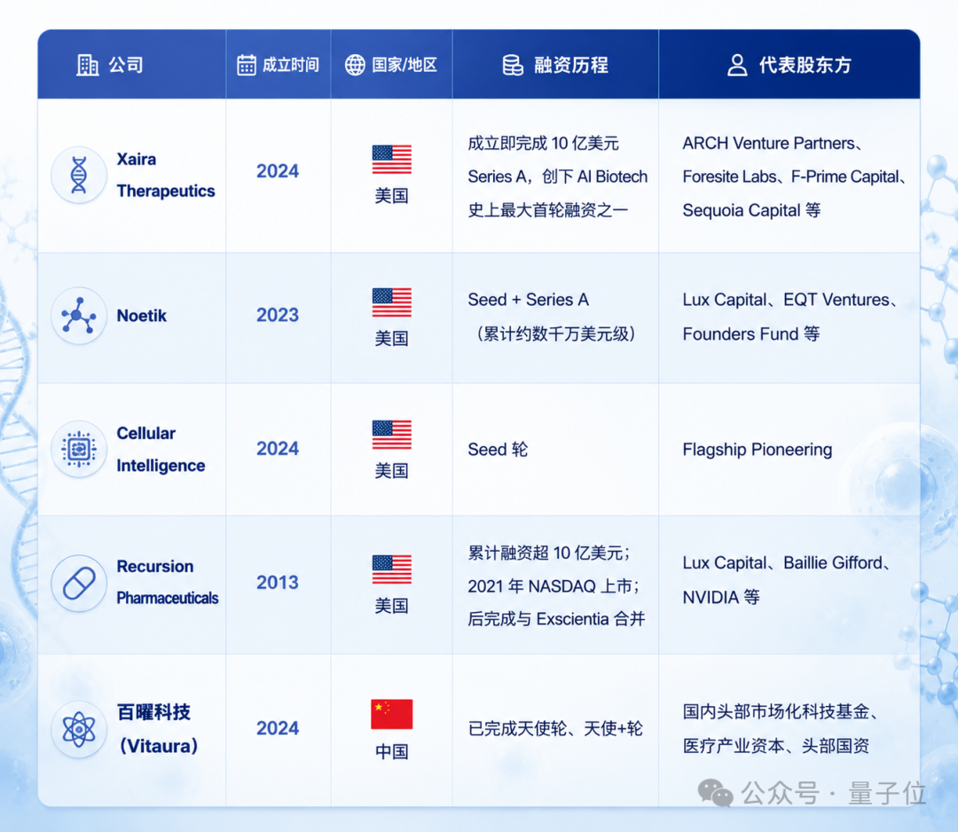Screen dimensions: 958x832
Task: Select the 百曜科技 (Vitaura) company name
Action: [158, 729]
